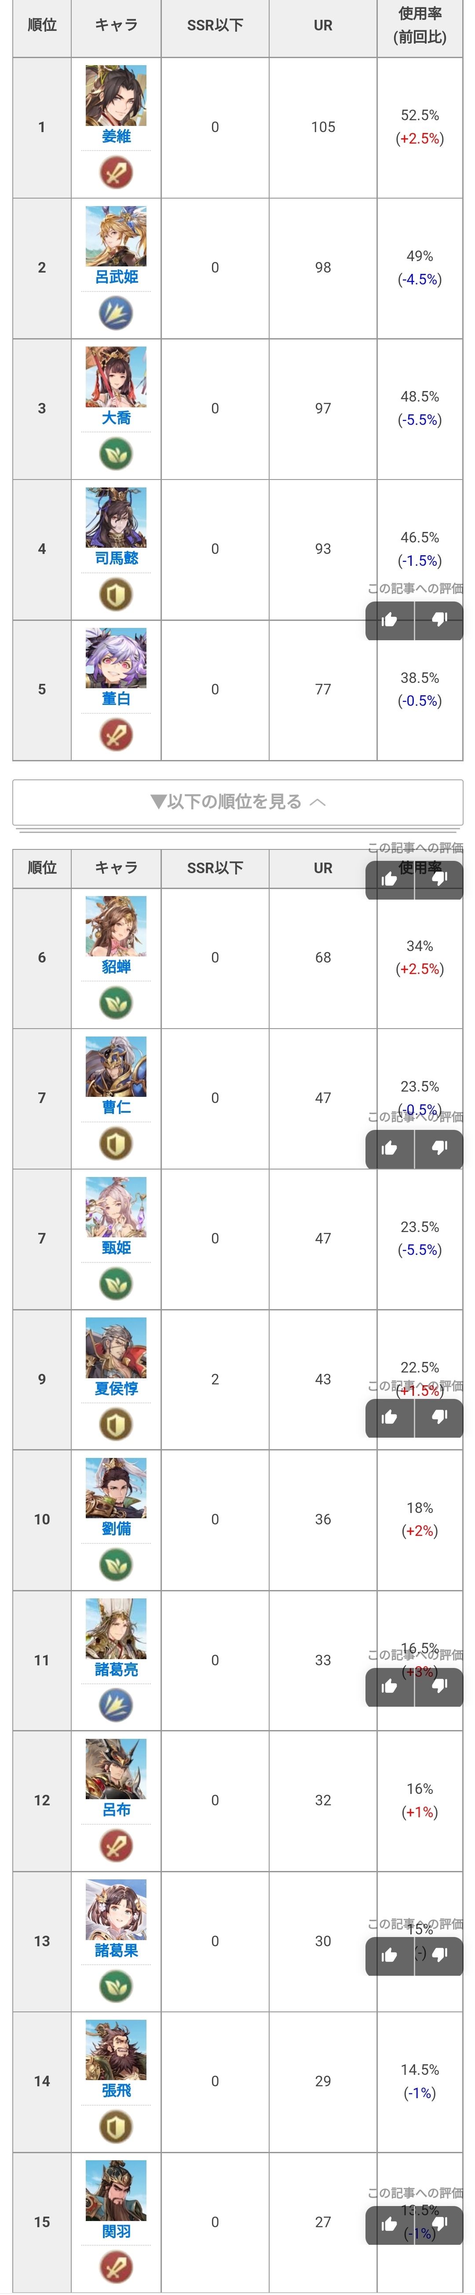Click the red sword icon under 姜維

click(116, 172)
